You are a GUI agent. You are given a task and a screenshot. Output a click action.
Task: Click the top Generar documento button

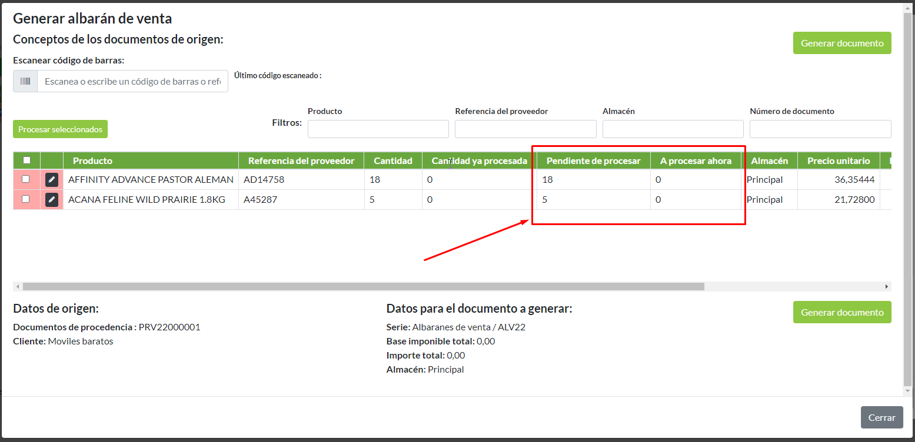tap(841, 43)
